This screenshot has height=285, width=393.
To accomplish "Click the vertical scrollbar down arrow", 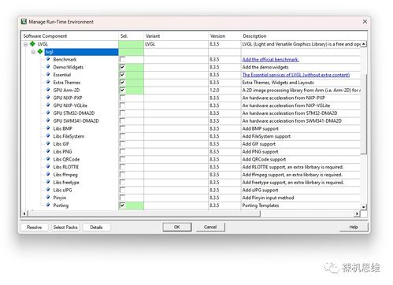I will (364, 207).
